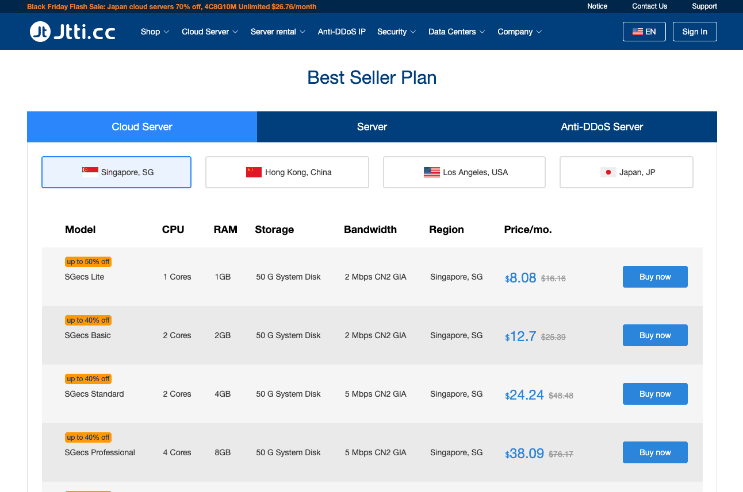Viewport: 743px width, 492px height.
Task: Open the Company dropdown menu
Action: click(519, 32)
